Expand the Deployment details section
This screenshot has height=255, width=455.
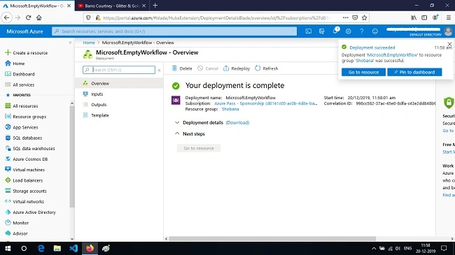coord(177,122)
